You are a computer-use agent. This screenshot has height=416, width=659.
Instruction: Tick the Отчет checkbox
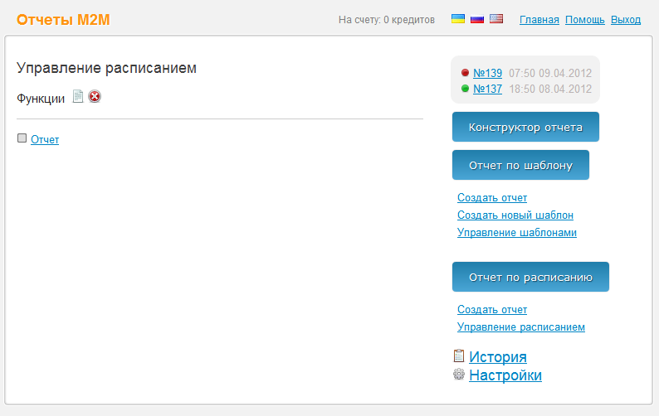tap(22, 139)
